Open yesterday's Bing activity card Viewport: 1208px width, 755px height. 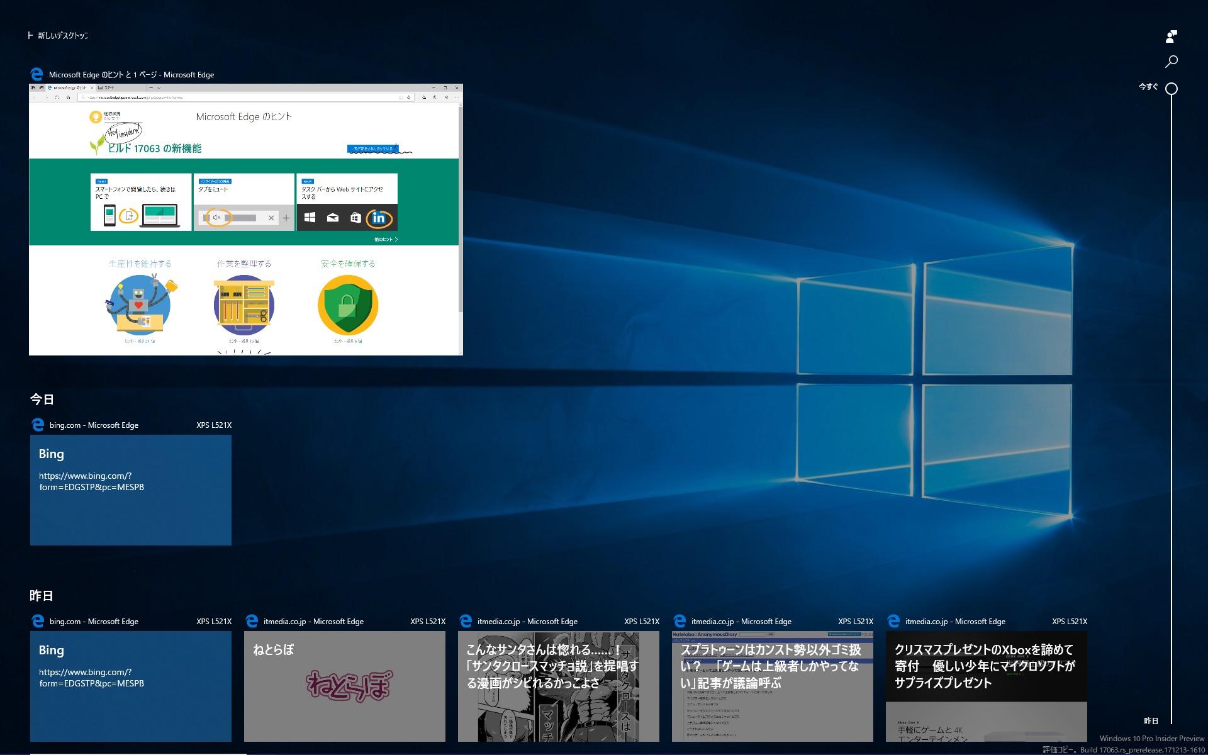pyautogui.click(x=131, y=686)
